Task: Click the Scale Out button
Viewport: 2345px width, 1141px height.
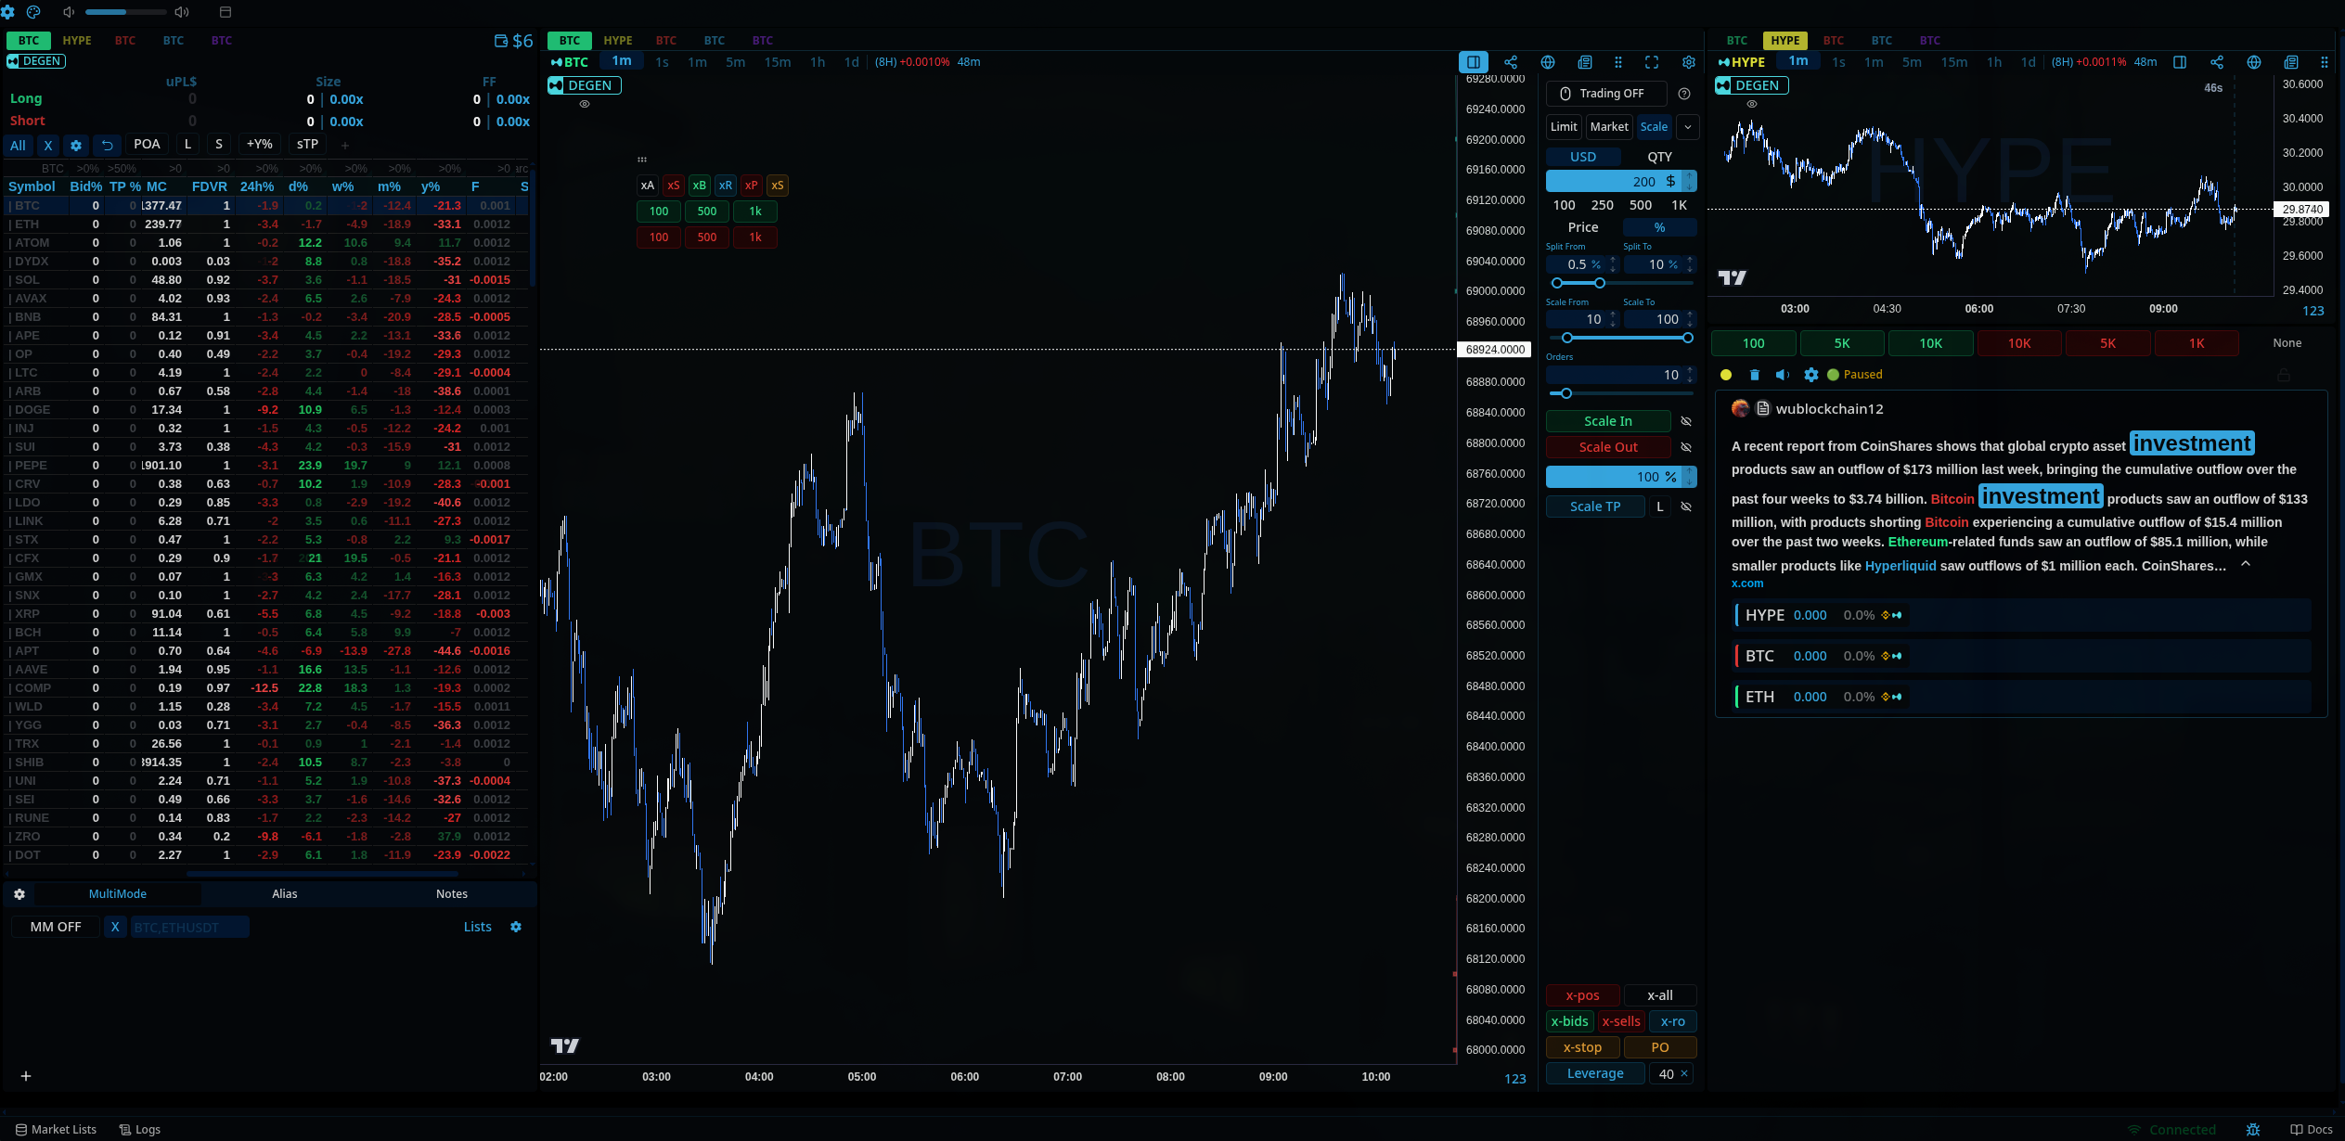Action: point(1608,447)
